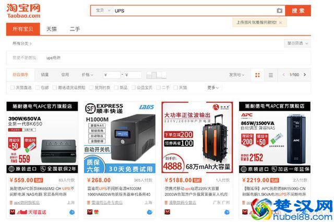Open store link under the ¥268.00 listing
Viewport: 334px width, 222px height.
(106, 203)
